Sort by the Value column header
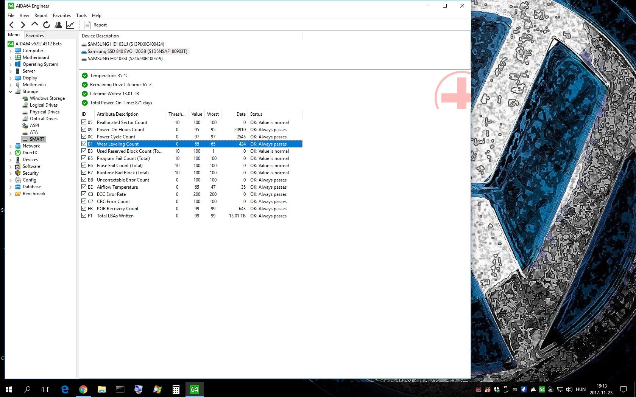The height and width of the screenshot is (397, 636). tap(196, 114)
